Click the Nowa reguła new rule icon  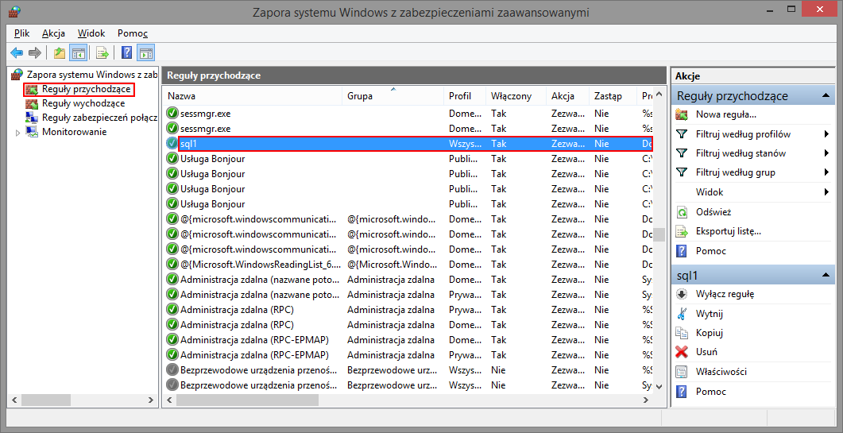[682, 114]
